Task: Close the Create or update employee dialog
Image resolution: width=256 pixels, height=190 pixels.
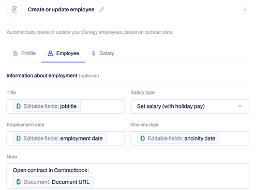Action: coord(245,9)
